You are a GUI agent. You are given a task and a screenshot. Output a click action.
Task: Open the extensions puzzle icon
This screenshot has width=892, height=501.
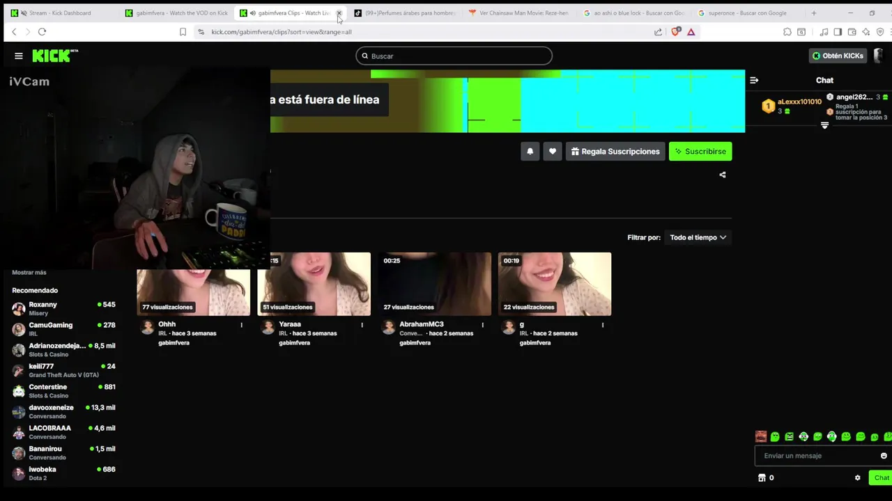(x=787, y=32)
